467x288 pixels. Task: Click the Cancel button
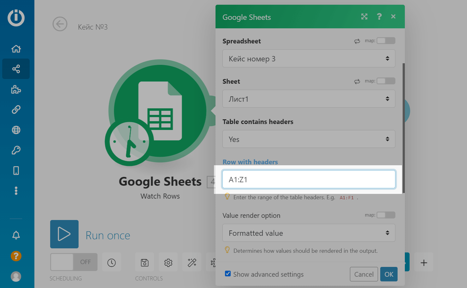(x=364, y=274)
